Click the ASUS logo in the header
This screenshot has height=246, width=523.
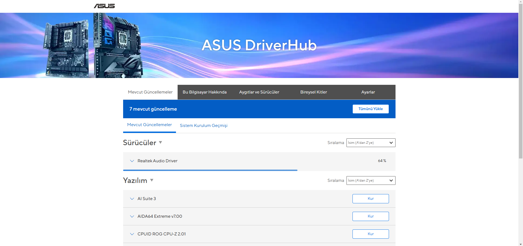[104, 6]
